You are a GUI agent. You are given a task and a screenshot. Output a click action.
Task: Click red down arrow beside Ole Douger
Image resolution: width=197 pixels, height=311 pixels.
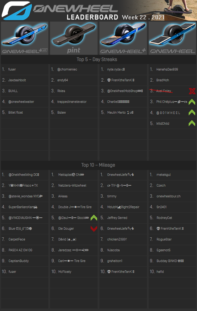[94, 228]
